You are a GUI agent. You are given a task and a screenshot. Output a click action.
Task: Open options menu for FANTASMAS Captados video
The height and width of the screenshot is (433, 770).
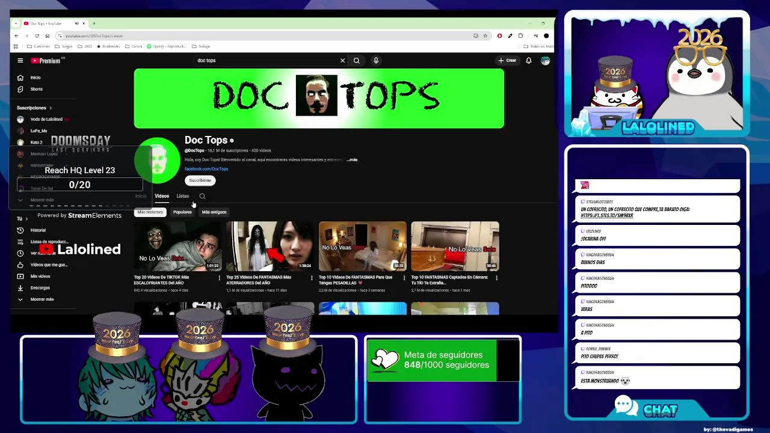pos(496,278)
